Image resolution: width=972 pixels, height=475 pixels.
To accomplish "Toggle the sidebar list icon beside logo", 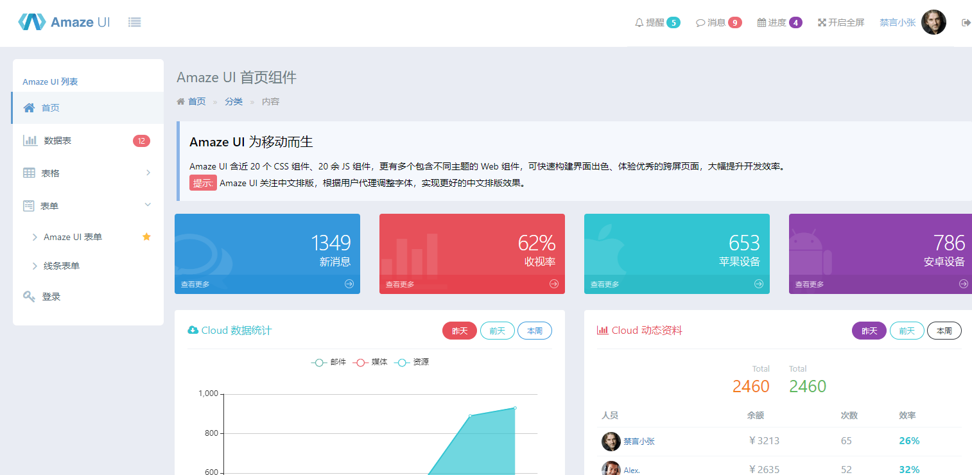I will click(134, 22).
